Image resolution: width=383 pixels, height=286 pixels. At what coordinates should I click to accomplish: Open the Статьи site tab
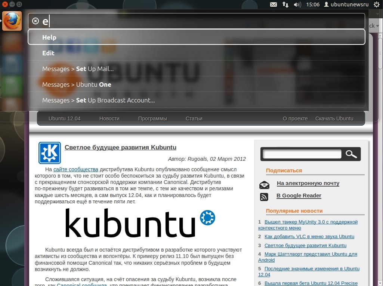tap(194, 119)
